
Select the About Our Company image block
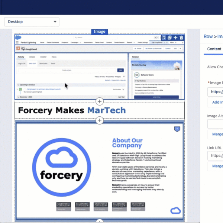pyautogui.click(x=100, y=171)
